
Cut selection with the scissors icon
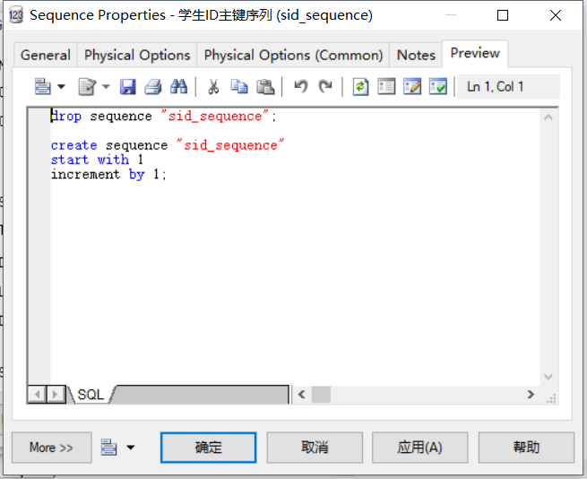(213, 87)
